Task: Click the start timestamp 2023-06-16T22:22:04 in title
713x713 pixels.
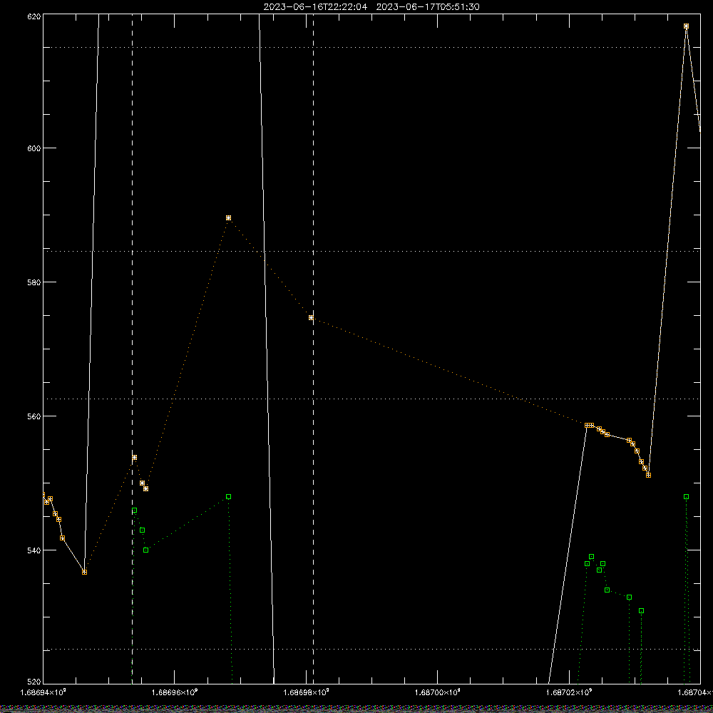Action: point(315,7)
